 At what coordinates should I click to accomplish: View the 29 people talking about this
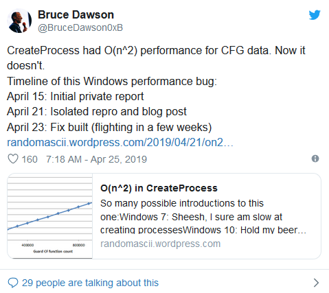90,283
